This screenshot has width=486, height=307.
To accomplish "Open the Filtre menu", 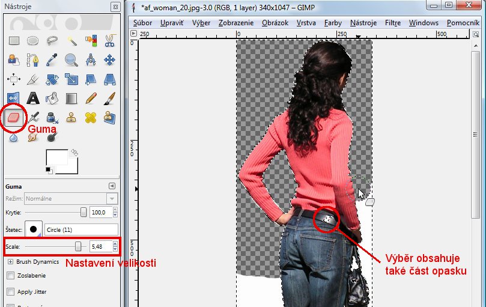I will (393, 23).
